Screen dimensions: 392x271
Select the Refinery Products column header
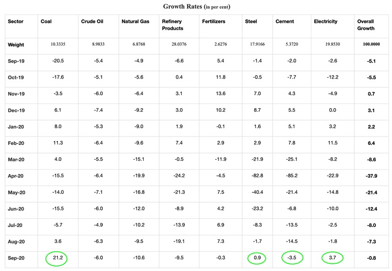coord(171,25)
